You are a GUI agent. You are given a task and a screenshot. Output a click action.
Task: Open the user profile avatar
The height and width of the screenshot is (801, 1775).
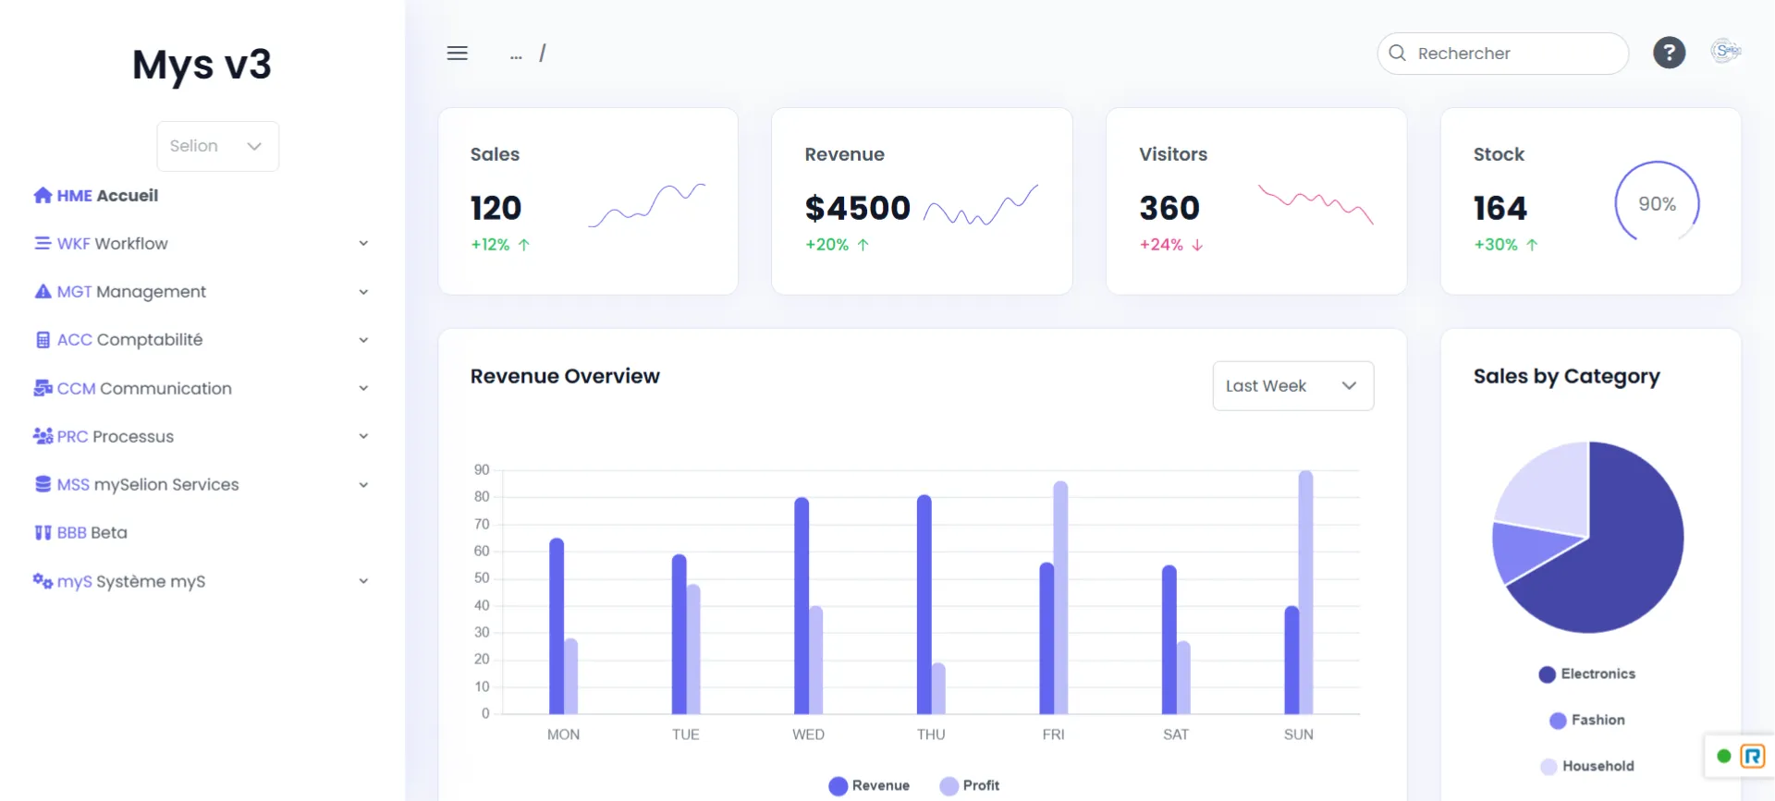[1726, 51]
